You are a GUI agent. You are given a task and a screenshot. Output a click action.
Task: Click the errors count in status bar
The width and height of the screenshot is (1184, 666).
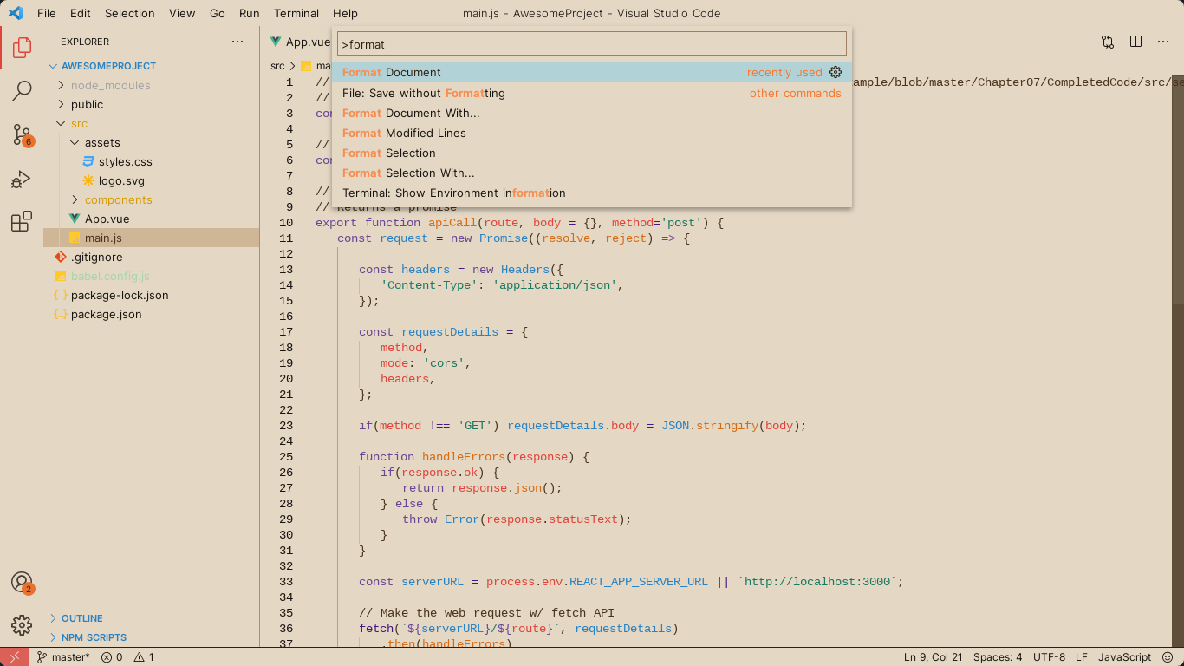click(x=112, y=657)
